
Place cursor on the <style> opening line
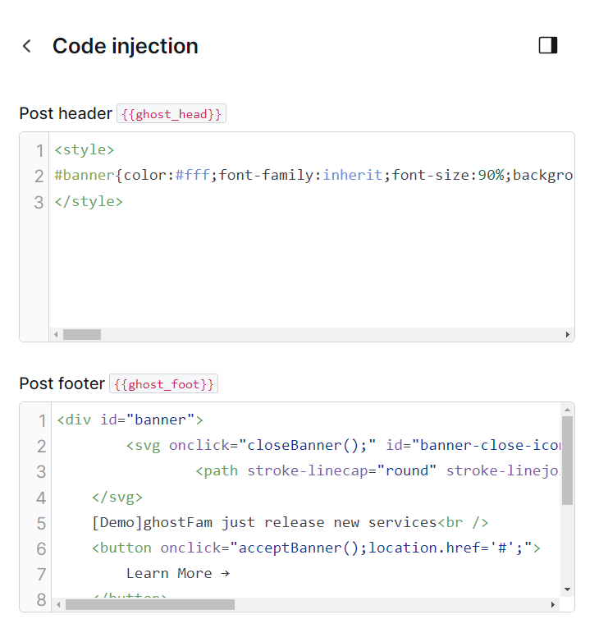(85, 149)
